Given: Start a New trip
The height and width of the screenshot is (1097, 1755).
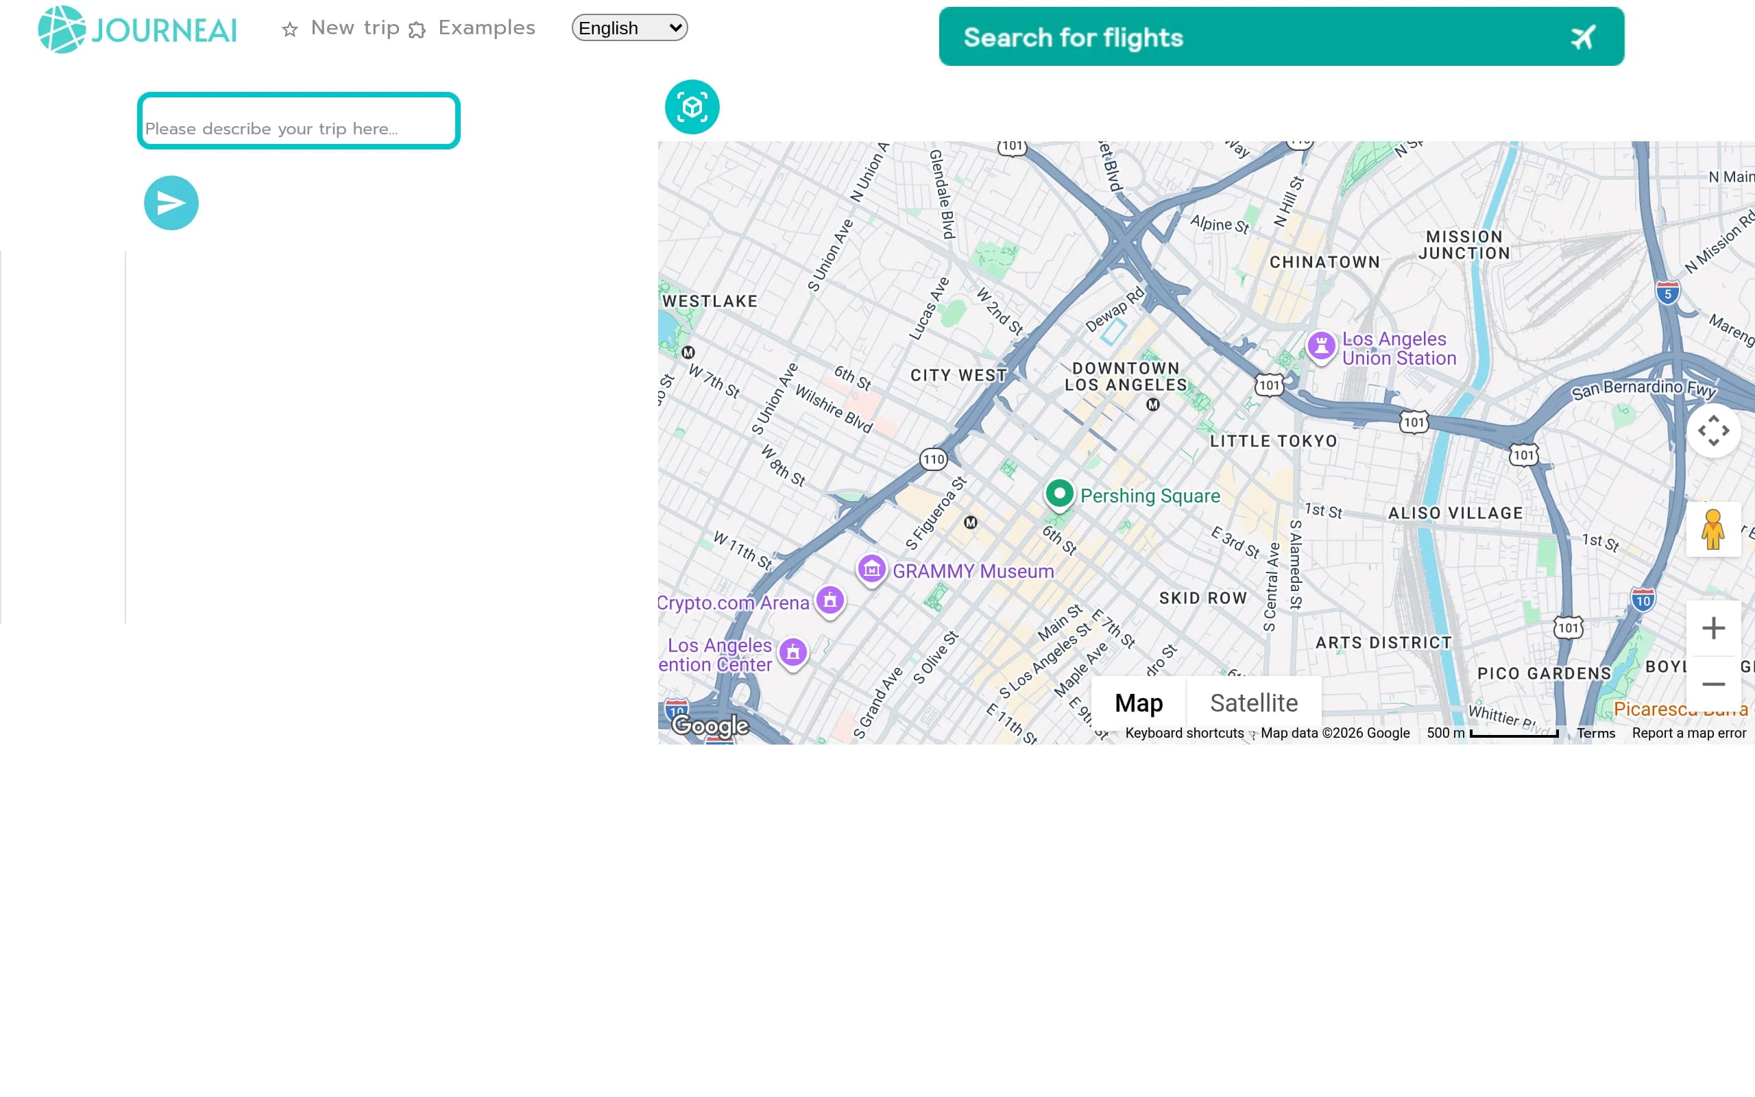Looking at the screenshot, I should tap(355, 28).
